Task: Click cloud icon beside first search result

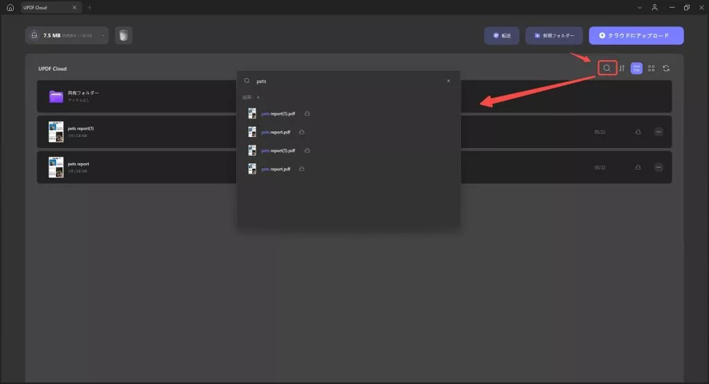Action: [307, 113]
